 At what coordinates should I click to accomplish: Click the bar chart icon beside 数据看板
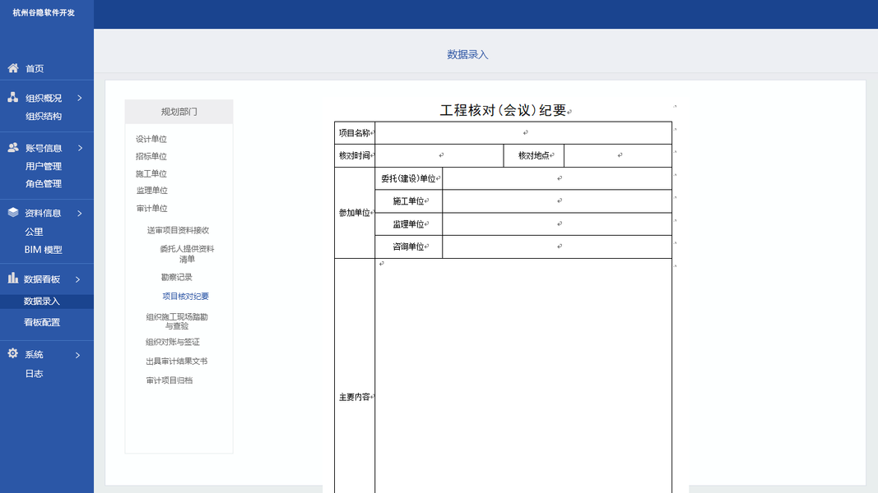click(x=13, y=278)
